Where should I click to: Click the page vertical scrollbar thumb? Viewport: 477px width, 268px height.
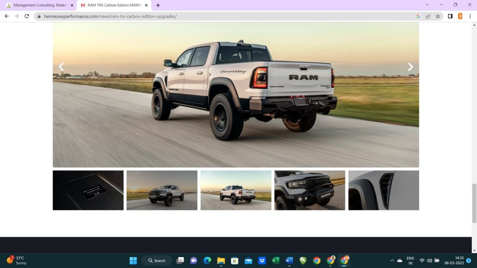pyautogui.click(x=474, y=203)
